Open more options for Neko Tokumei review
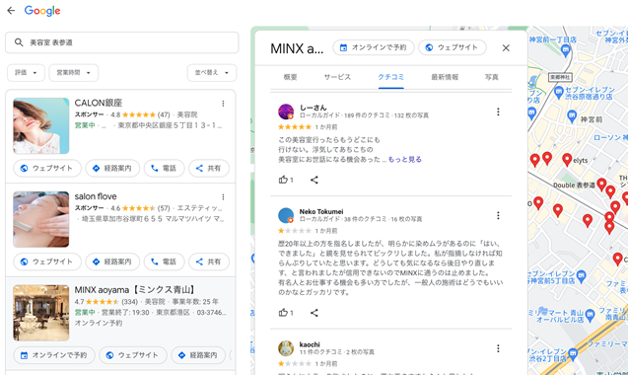The image size is (628, 375). 498,215
